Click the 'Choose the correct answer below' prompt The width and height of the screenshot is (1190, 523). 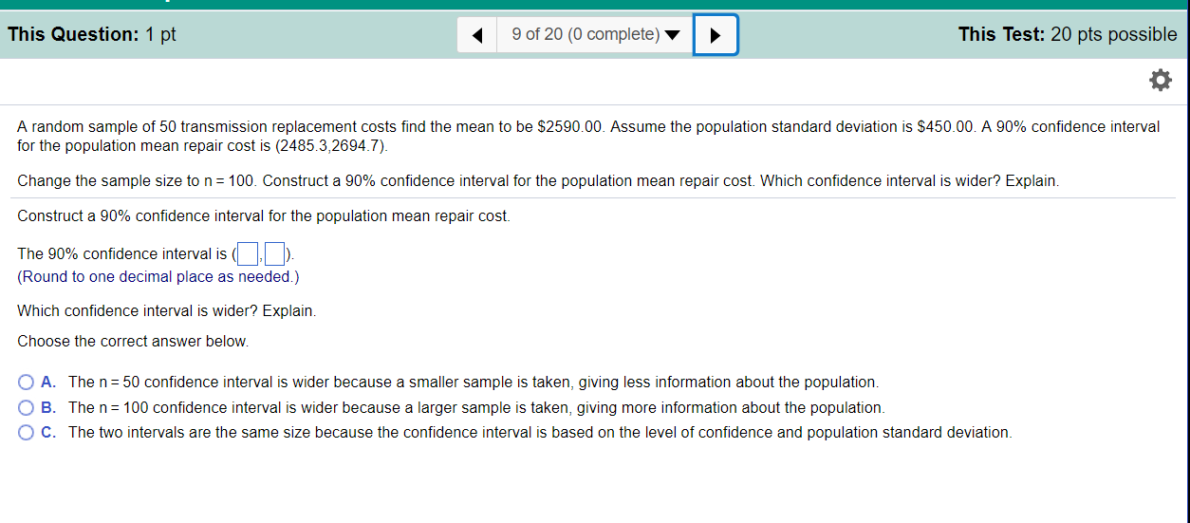coord(133,341)
